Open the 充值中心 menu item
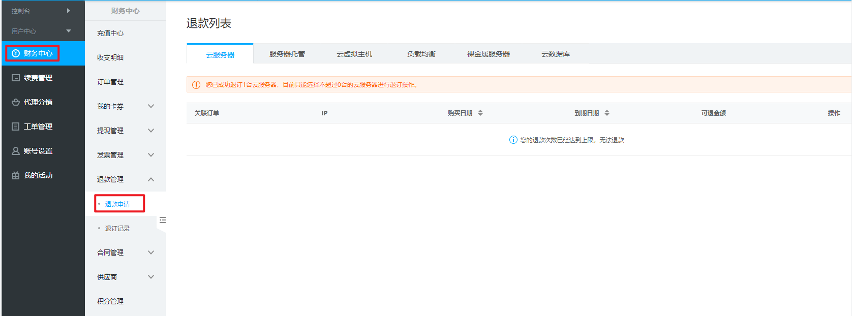 (110, 33)
